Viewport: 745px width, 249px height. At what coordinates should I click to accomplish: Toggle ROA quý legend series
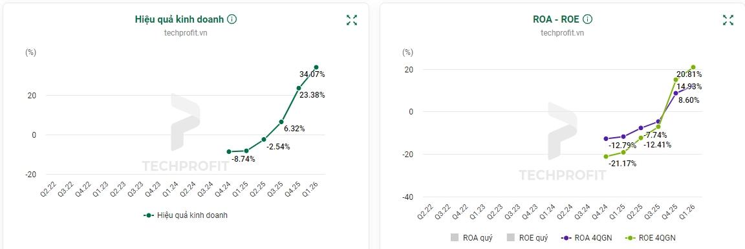(x=471, y=237)
